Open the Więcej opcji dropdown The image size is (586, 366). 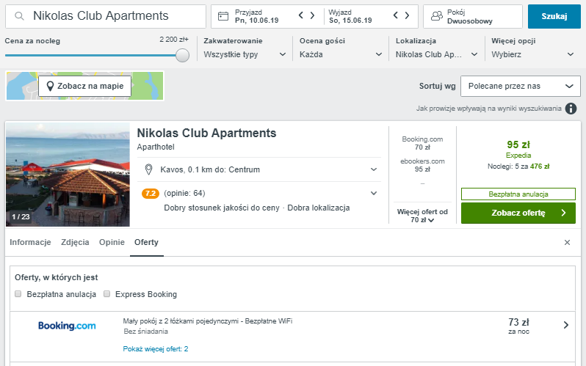(532, 54)
